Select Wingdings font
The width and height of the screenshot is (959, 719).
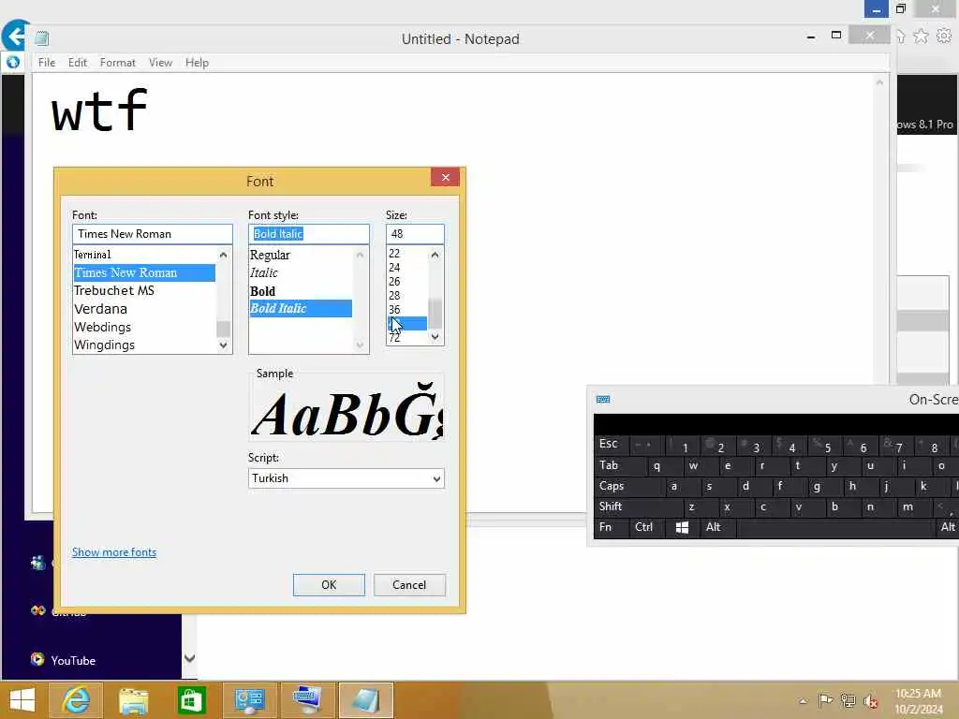click(144, 345)
